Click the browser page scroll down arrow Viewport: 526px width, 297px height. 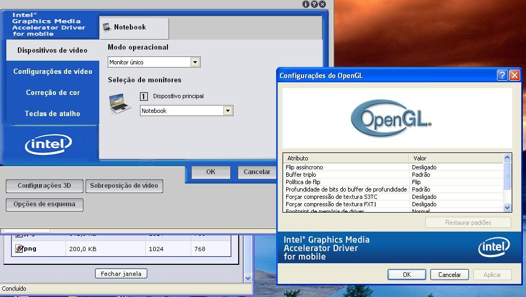(x=248, y=278)
